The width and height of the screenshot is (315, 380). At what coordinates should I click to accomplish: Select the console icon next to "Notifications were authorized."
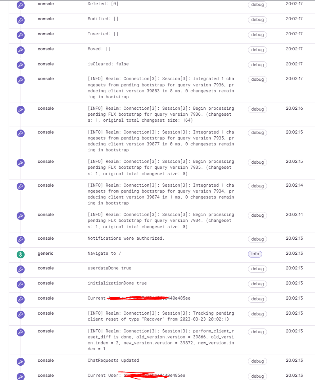[x=20, y=239]
